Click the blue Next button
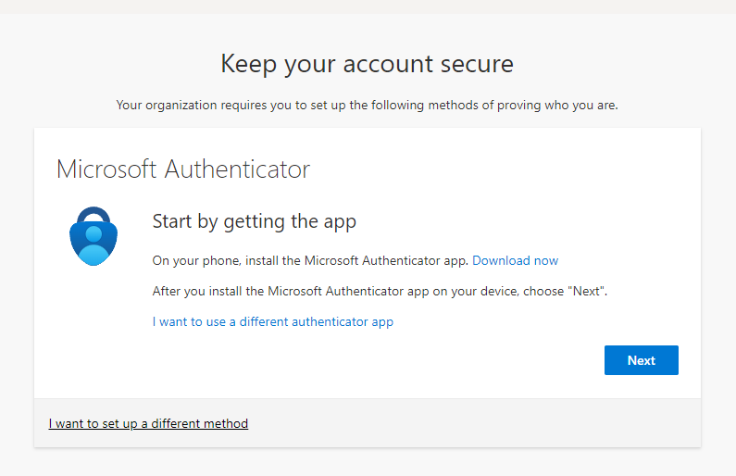The image size is (736, 476). coord(642,360)
